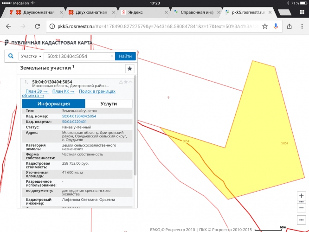Viewport: 309px width, 232px height.
Task: Click Частная собственность value
Action: 83,155
